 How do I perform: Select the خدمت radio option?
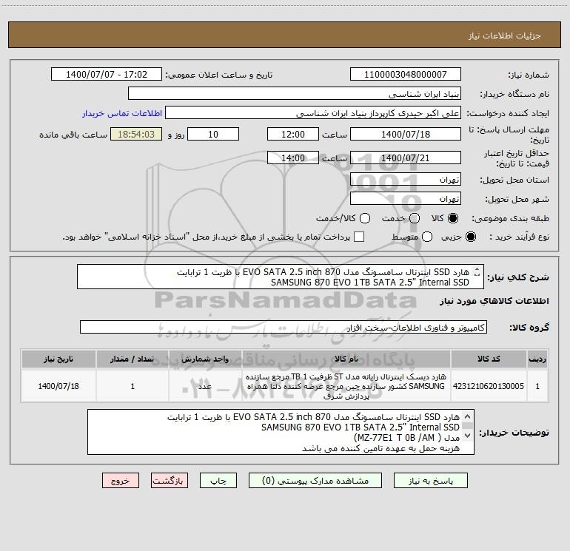[415, 218]
